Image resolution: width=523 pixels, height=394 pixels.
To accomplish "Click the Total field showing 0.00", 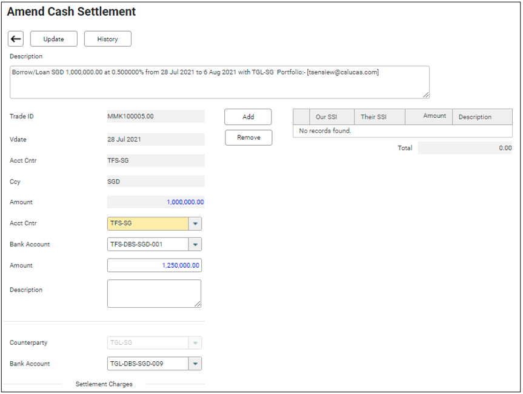I will click(x=465, y=148).
